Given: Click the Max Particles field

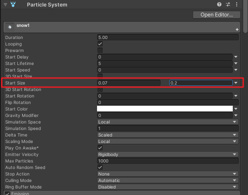Looking at the screenshot, I should 168,161.
